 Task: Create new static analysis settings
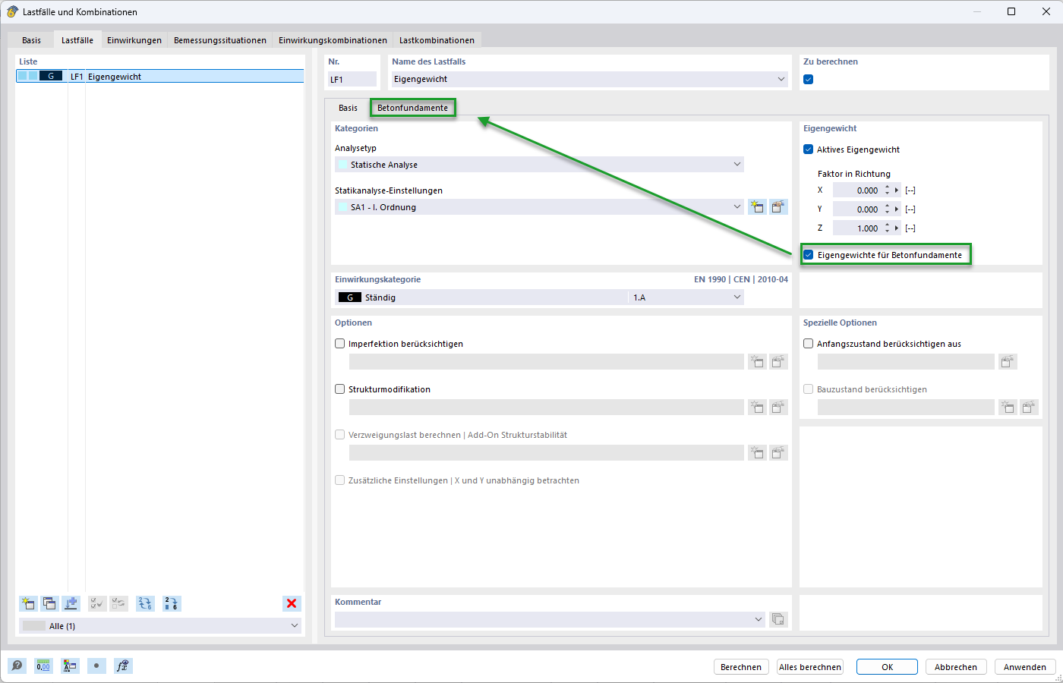757,206
